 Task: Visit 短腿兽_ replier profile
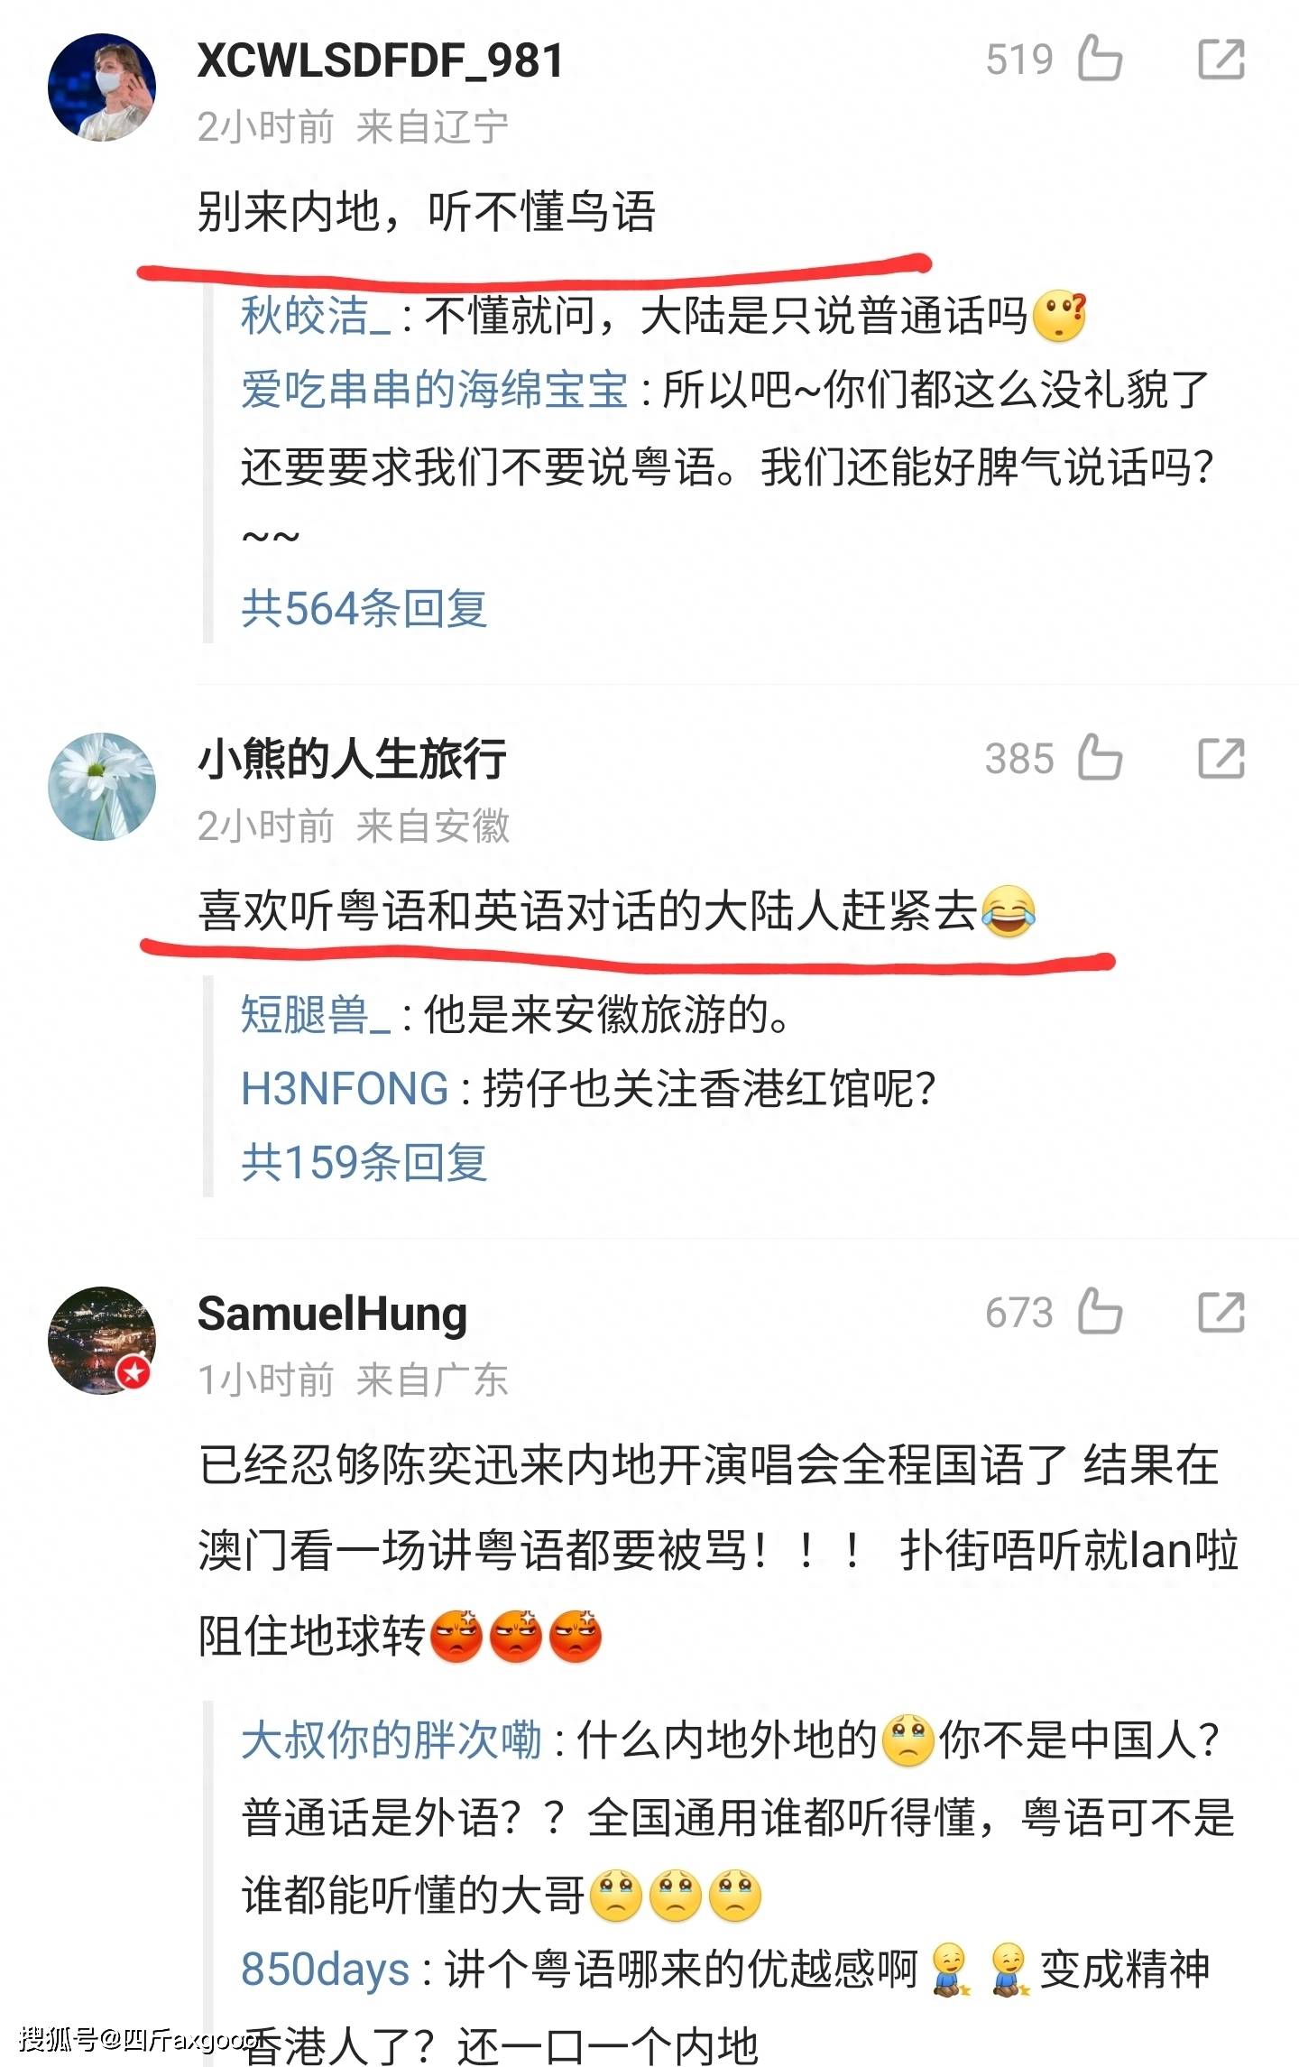[316, 1014]
